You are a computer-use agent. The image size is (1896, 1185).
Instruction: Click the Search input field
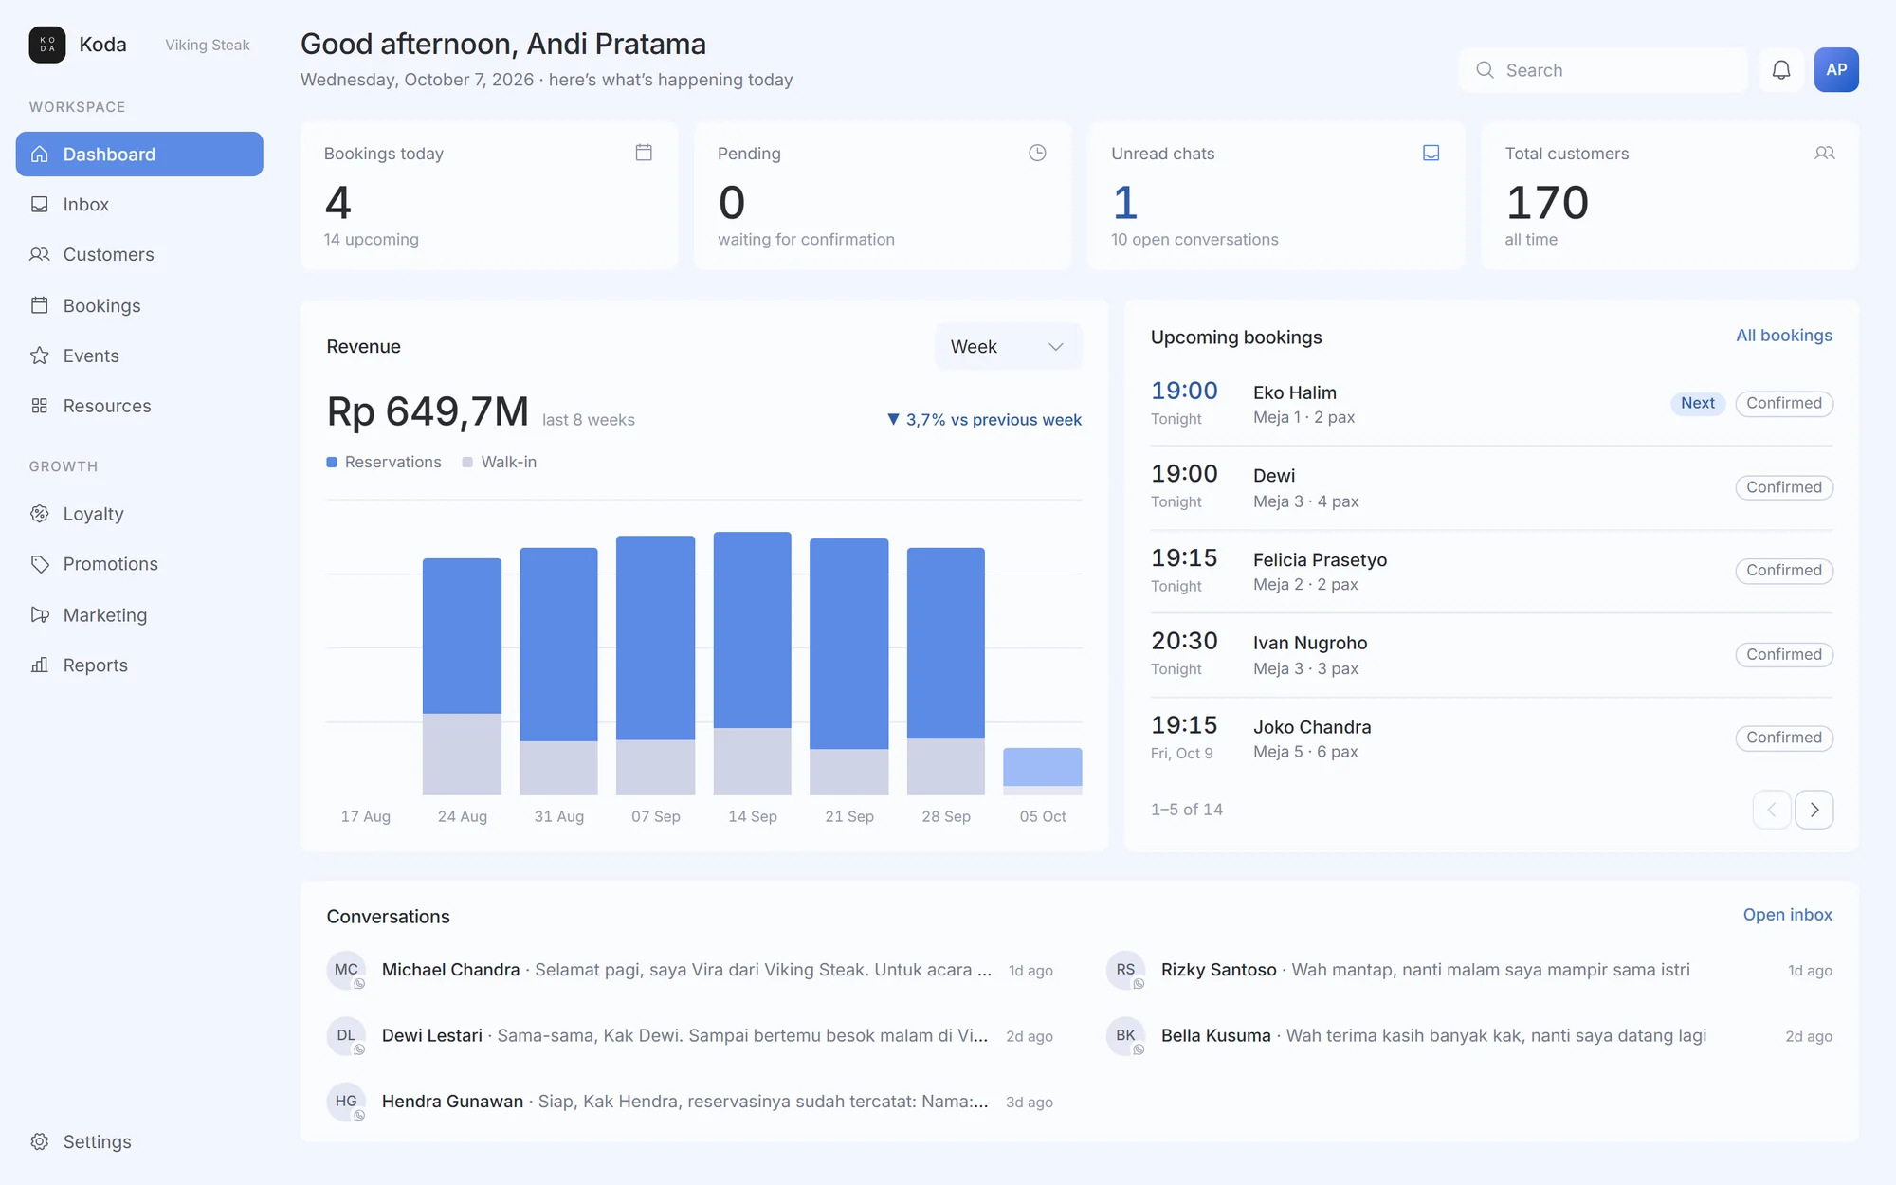pyautogui.click(x=1603, y=70)
